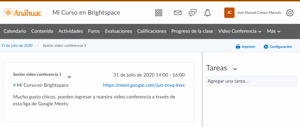Expand the Tareas chevron

point(235,69)
